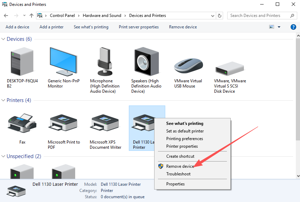This screenshot has width=300, height=202.
Task: Expand the Hardware and Sound breadcrumb chevron
Action: [x=125, y=16]
